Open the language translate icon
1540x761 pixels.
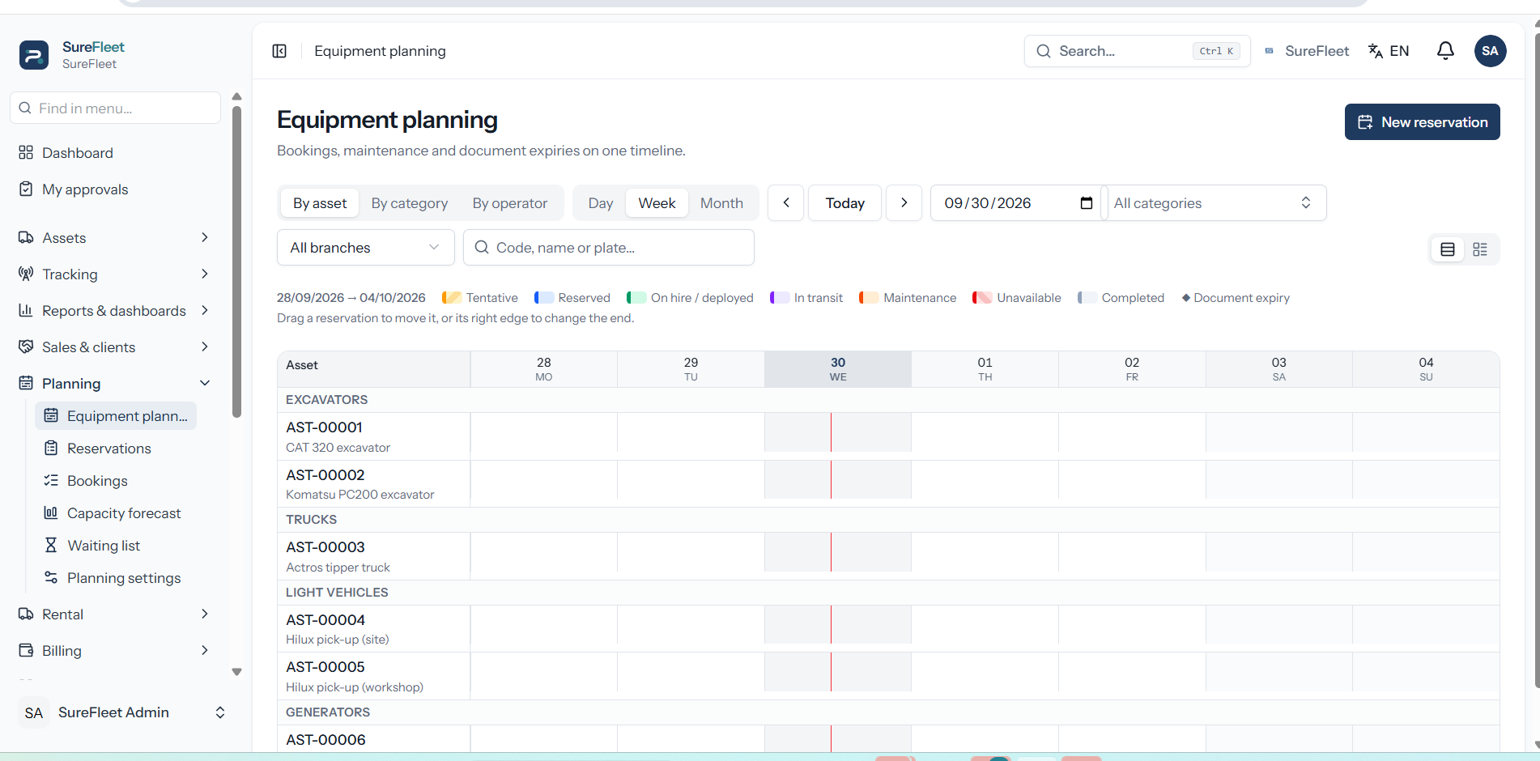pos(1376,51)
